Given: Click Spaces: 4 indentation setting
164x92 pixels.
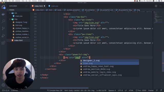Looking at the screenshot, I should click(112, 90).
